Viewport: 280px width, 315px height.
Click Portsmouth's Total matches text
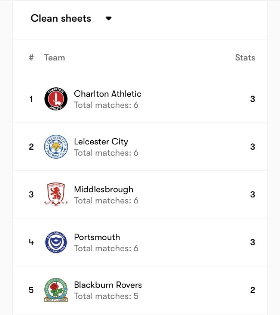click(x=106, y=248)
